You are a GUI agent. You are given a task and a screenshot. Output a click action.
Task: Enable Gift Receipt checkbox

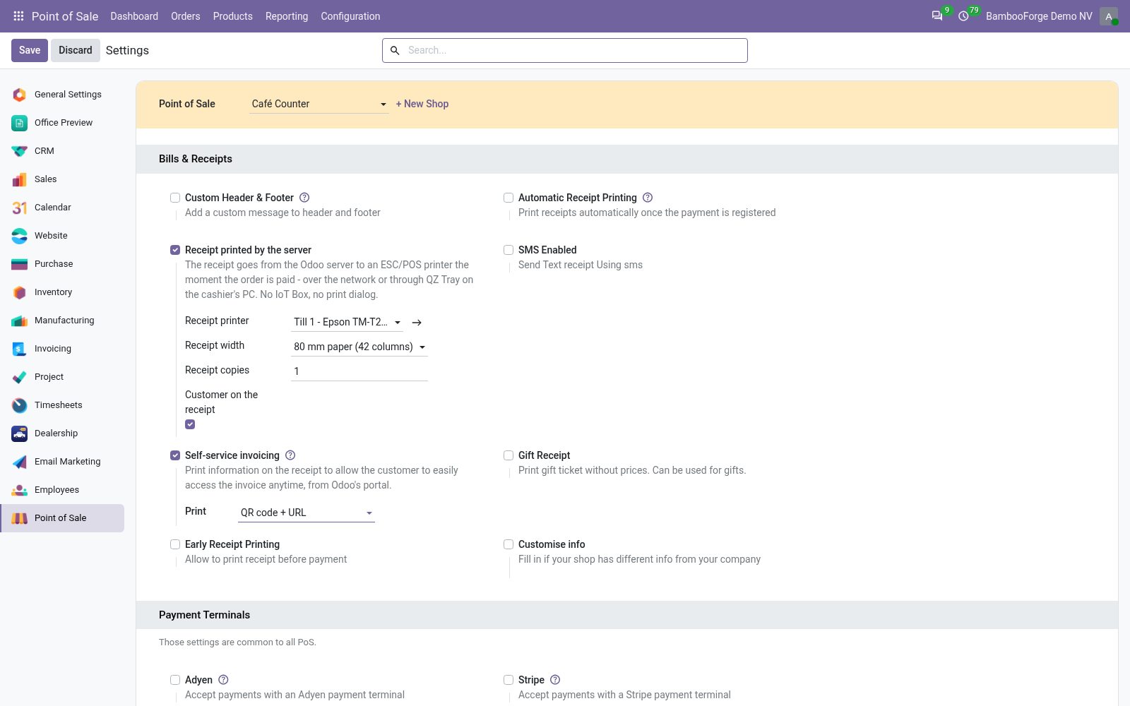tap(509, 455)
